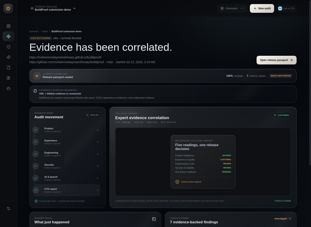This screenshot has width=311, height=227.
Task: Click the page vertical scrollbar
Action: click(x=310, y=82)
